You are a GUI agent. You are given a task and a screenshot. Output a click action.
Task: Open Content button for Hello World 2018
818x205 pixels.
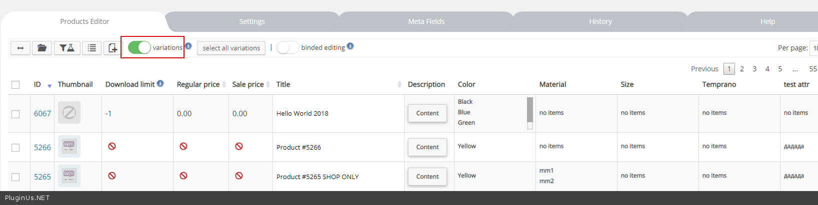pos(427,113)
